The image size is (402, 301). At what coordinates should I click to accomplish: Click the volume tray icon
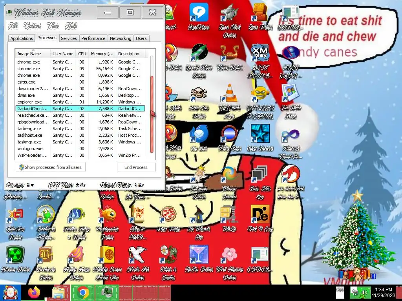pyautogui.click(x=364, y=292)
